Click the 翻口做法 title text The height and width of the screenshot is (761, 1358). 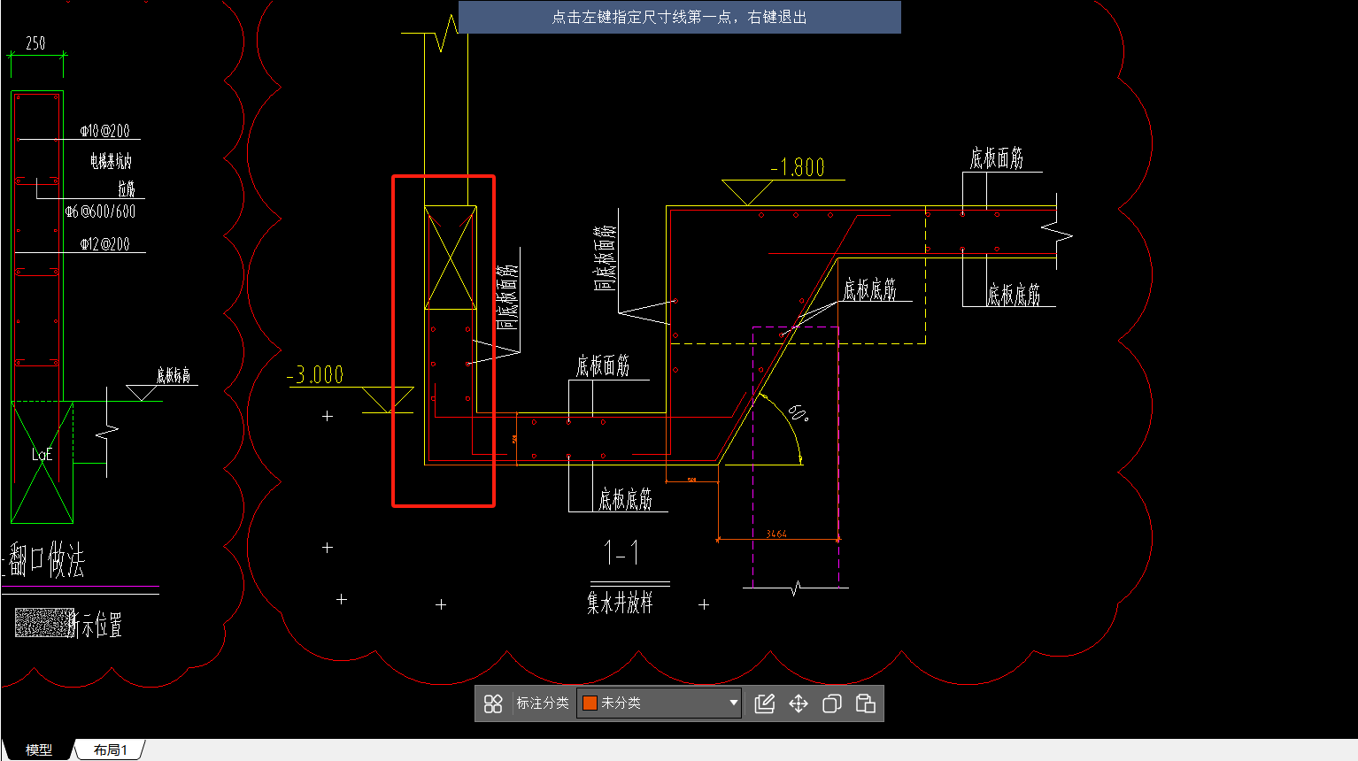point(46,560)
